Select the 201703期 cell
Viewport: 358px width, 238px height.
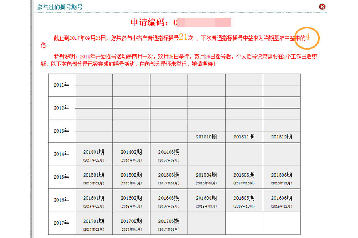[x=169, y=223]
